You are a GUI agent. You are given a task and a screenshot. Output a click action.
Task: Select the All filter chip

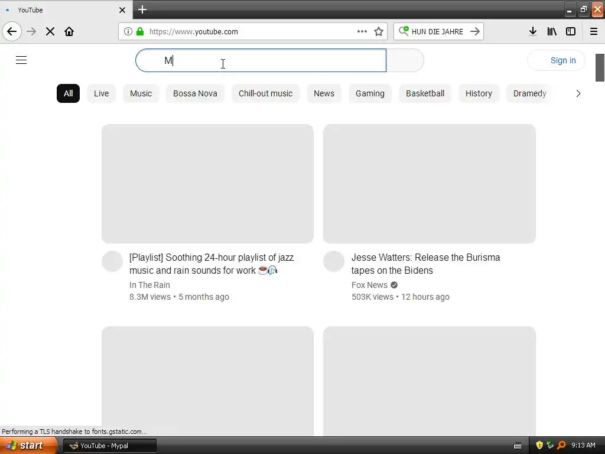coord(69,93)
